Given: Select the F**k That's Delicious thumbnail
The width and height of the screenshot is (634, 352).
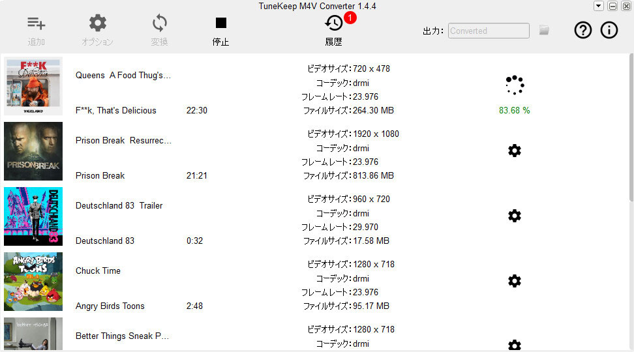Looking at the screenshot, I should click(x=33, y=86).
